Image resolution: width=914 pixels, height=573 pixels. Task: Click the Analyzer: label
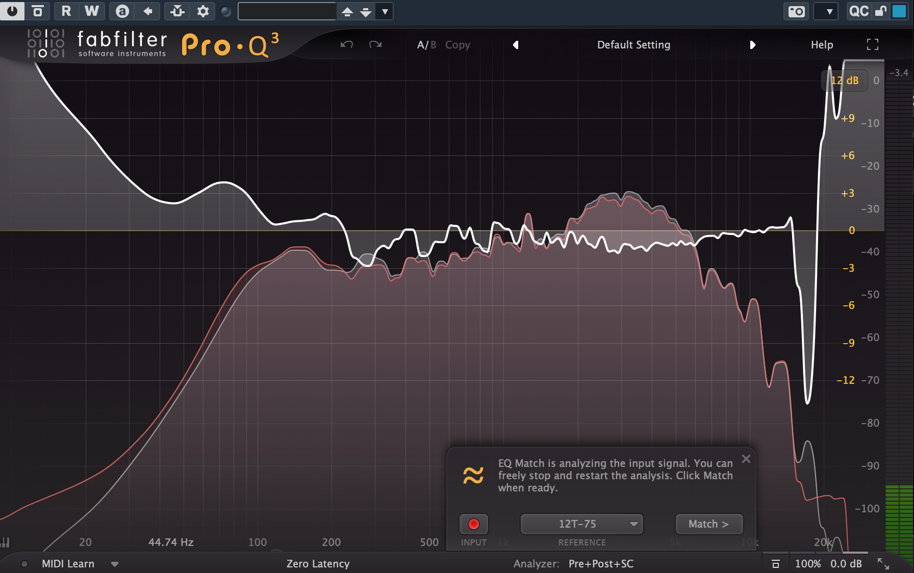pos(536,564)
